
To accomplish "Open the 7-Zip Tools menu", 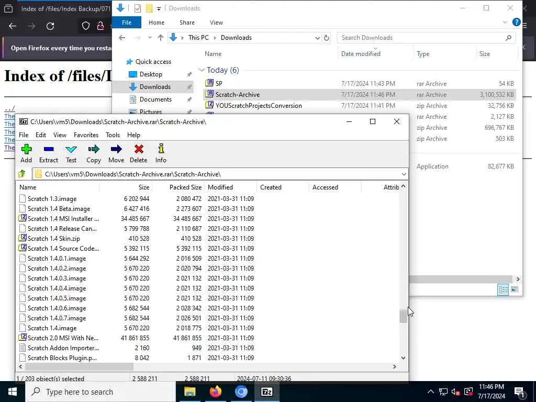I will pyautogui.click(x=113, y=135).
